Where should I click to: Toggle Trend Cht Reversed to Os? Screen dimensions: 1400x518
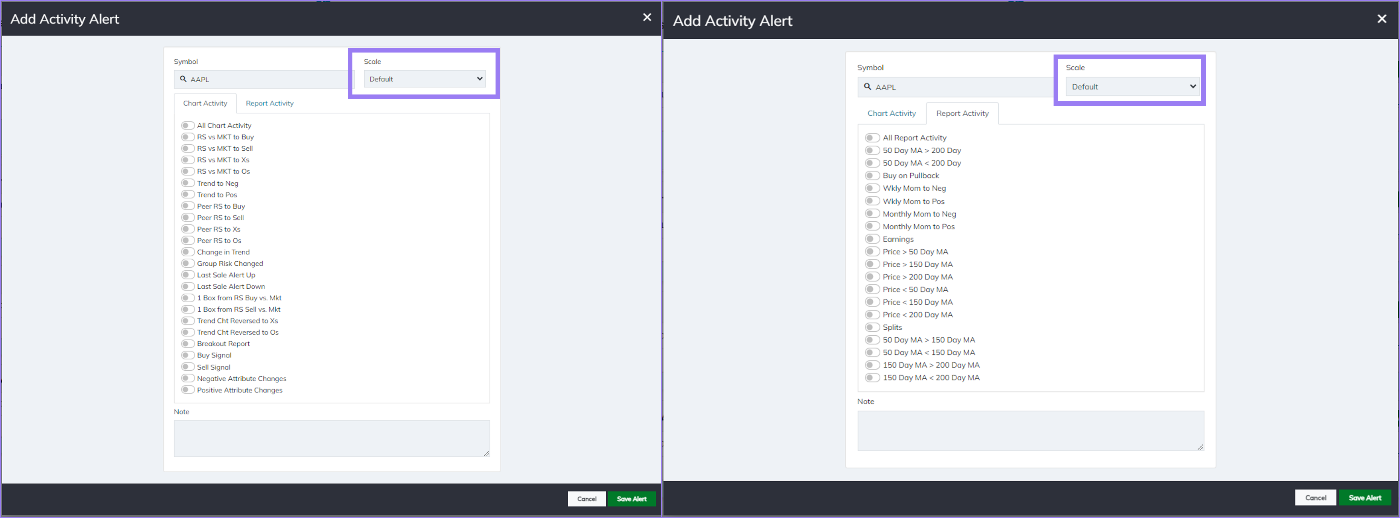[x=187, y=332]
